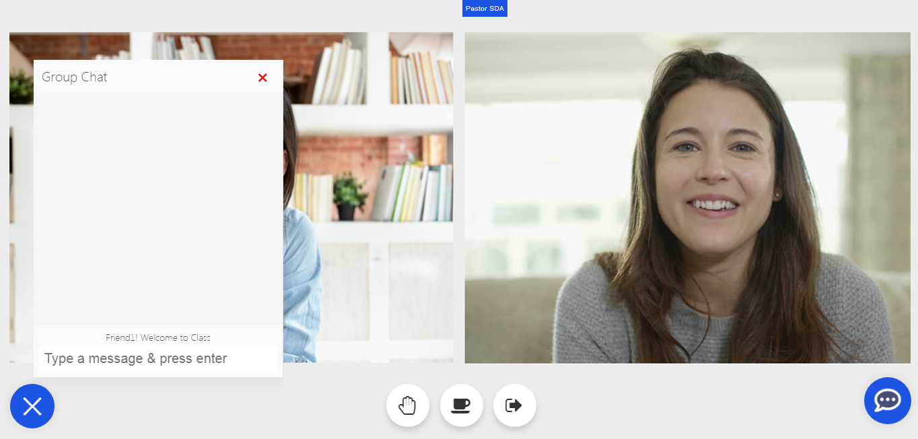This screenshot has height=439, width=918.
Task: Click the 'Friend1! Welcome to Class' notice
Action: tap(158, 337)
